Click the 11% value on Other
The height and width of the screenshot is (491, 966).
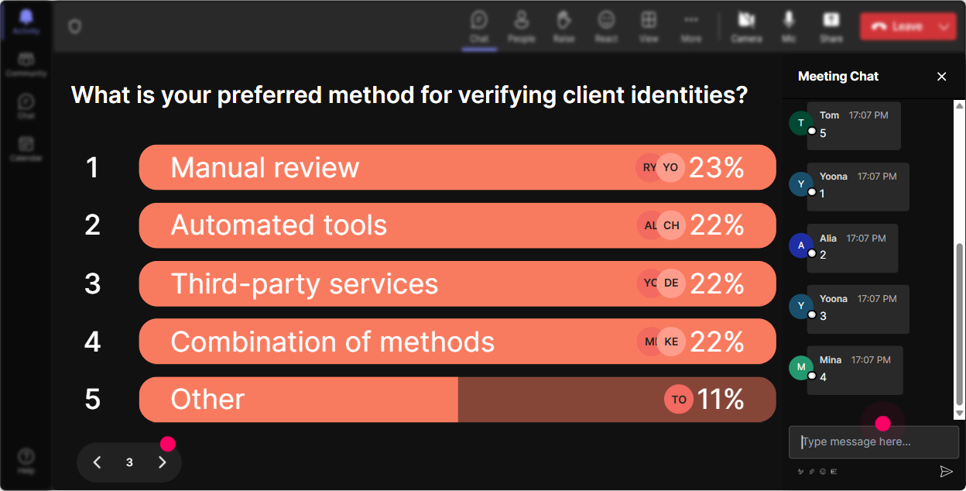(x=721, y=400)
